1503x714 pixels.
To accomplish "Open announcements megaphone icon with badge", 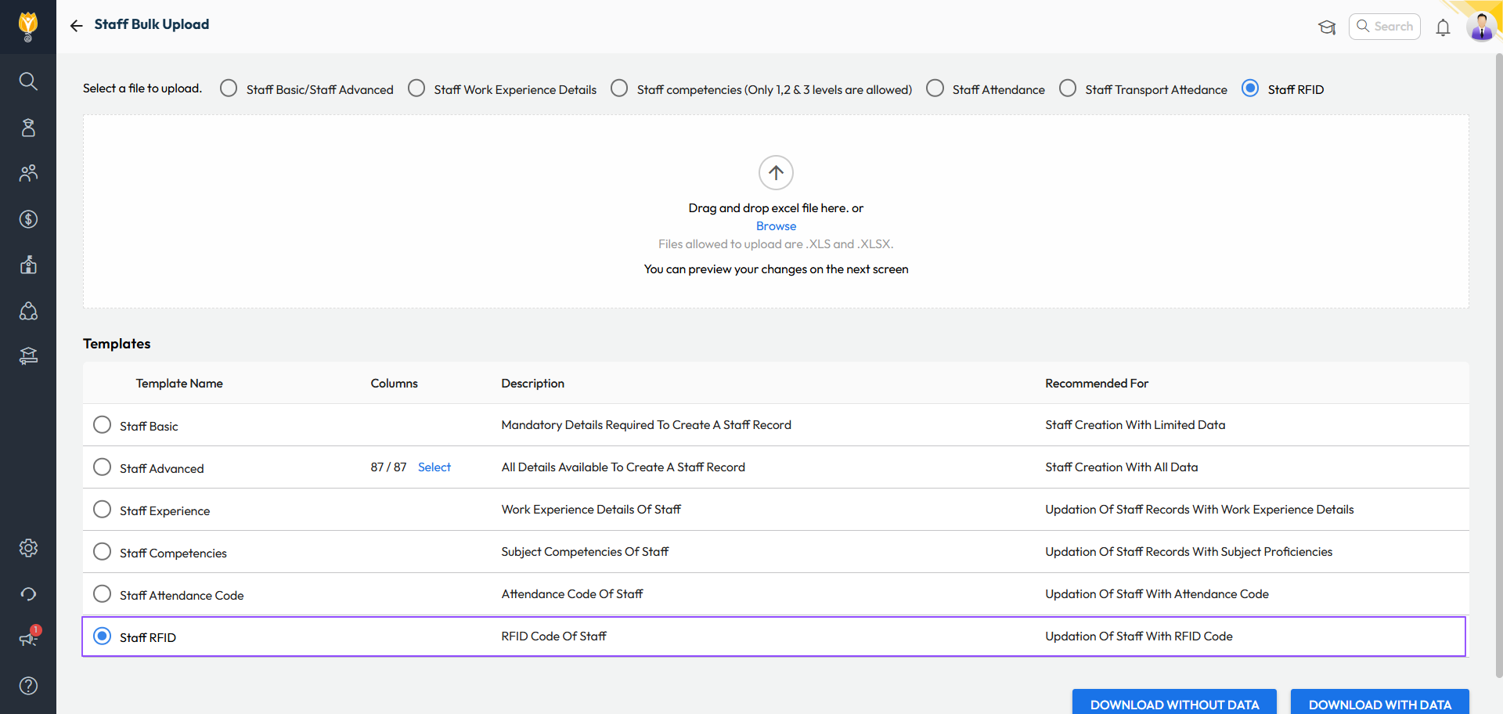I will pos(28,639).
